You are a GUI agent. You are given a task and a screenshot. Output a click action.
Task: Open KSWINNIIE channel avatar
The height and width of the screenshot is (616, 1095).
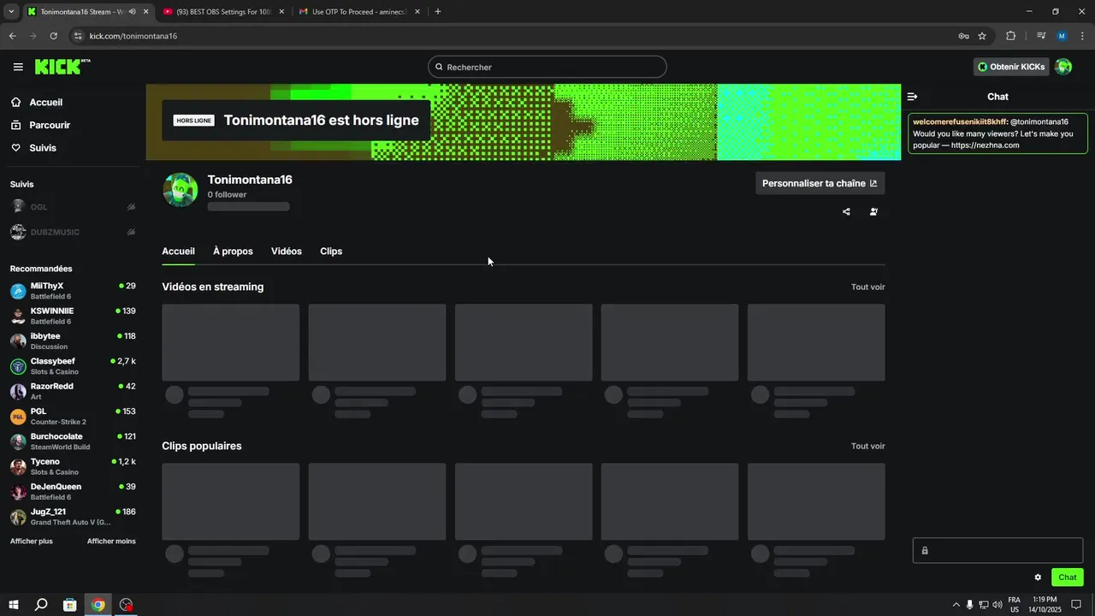(18, 317)
